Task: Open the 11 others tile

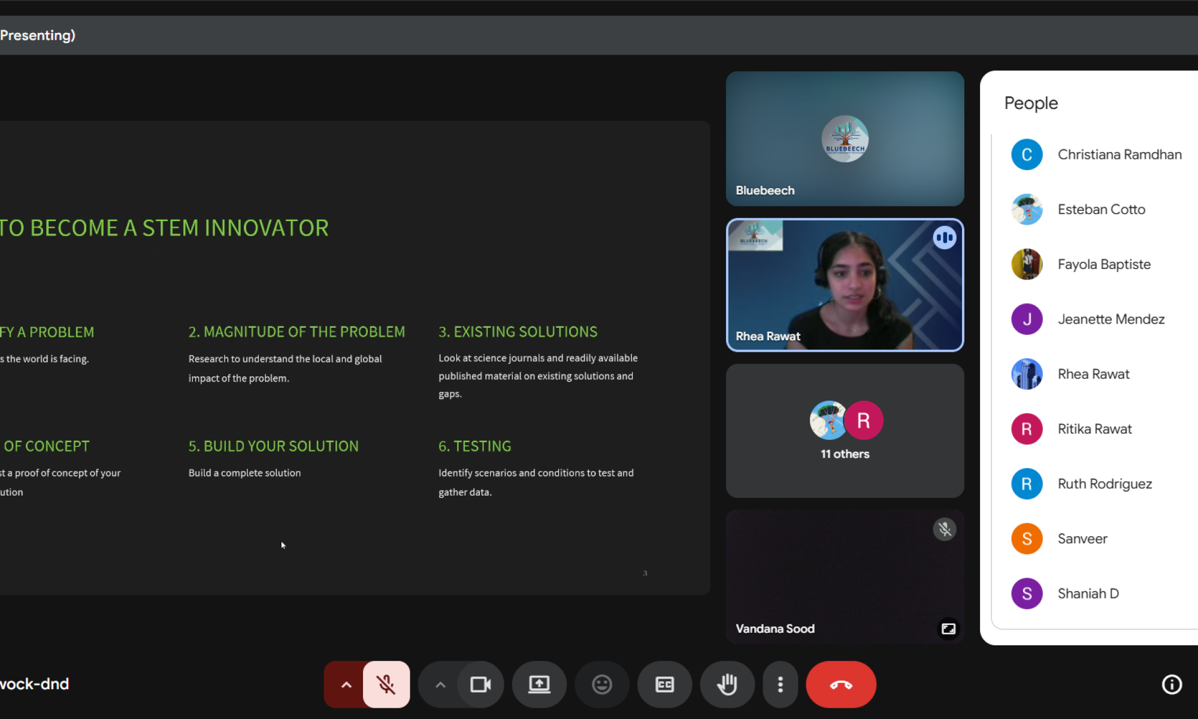Action: point(845,431)
